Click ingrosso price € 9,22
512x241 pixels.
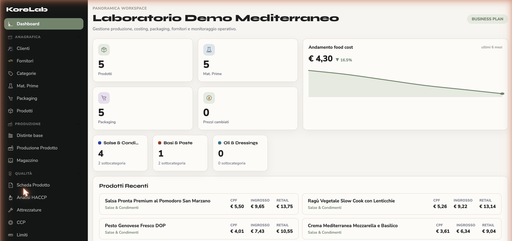(x=460, y=206)
